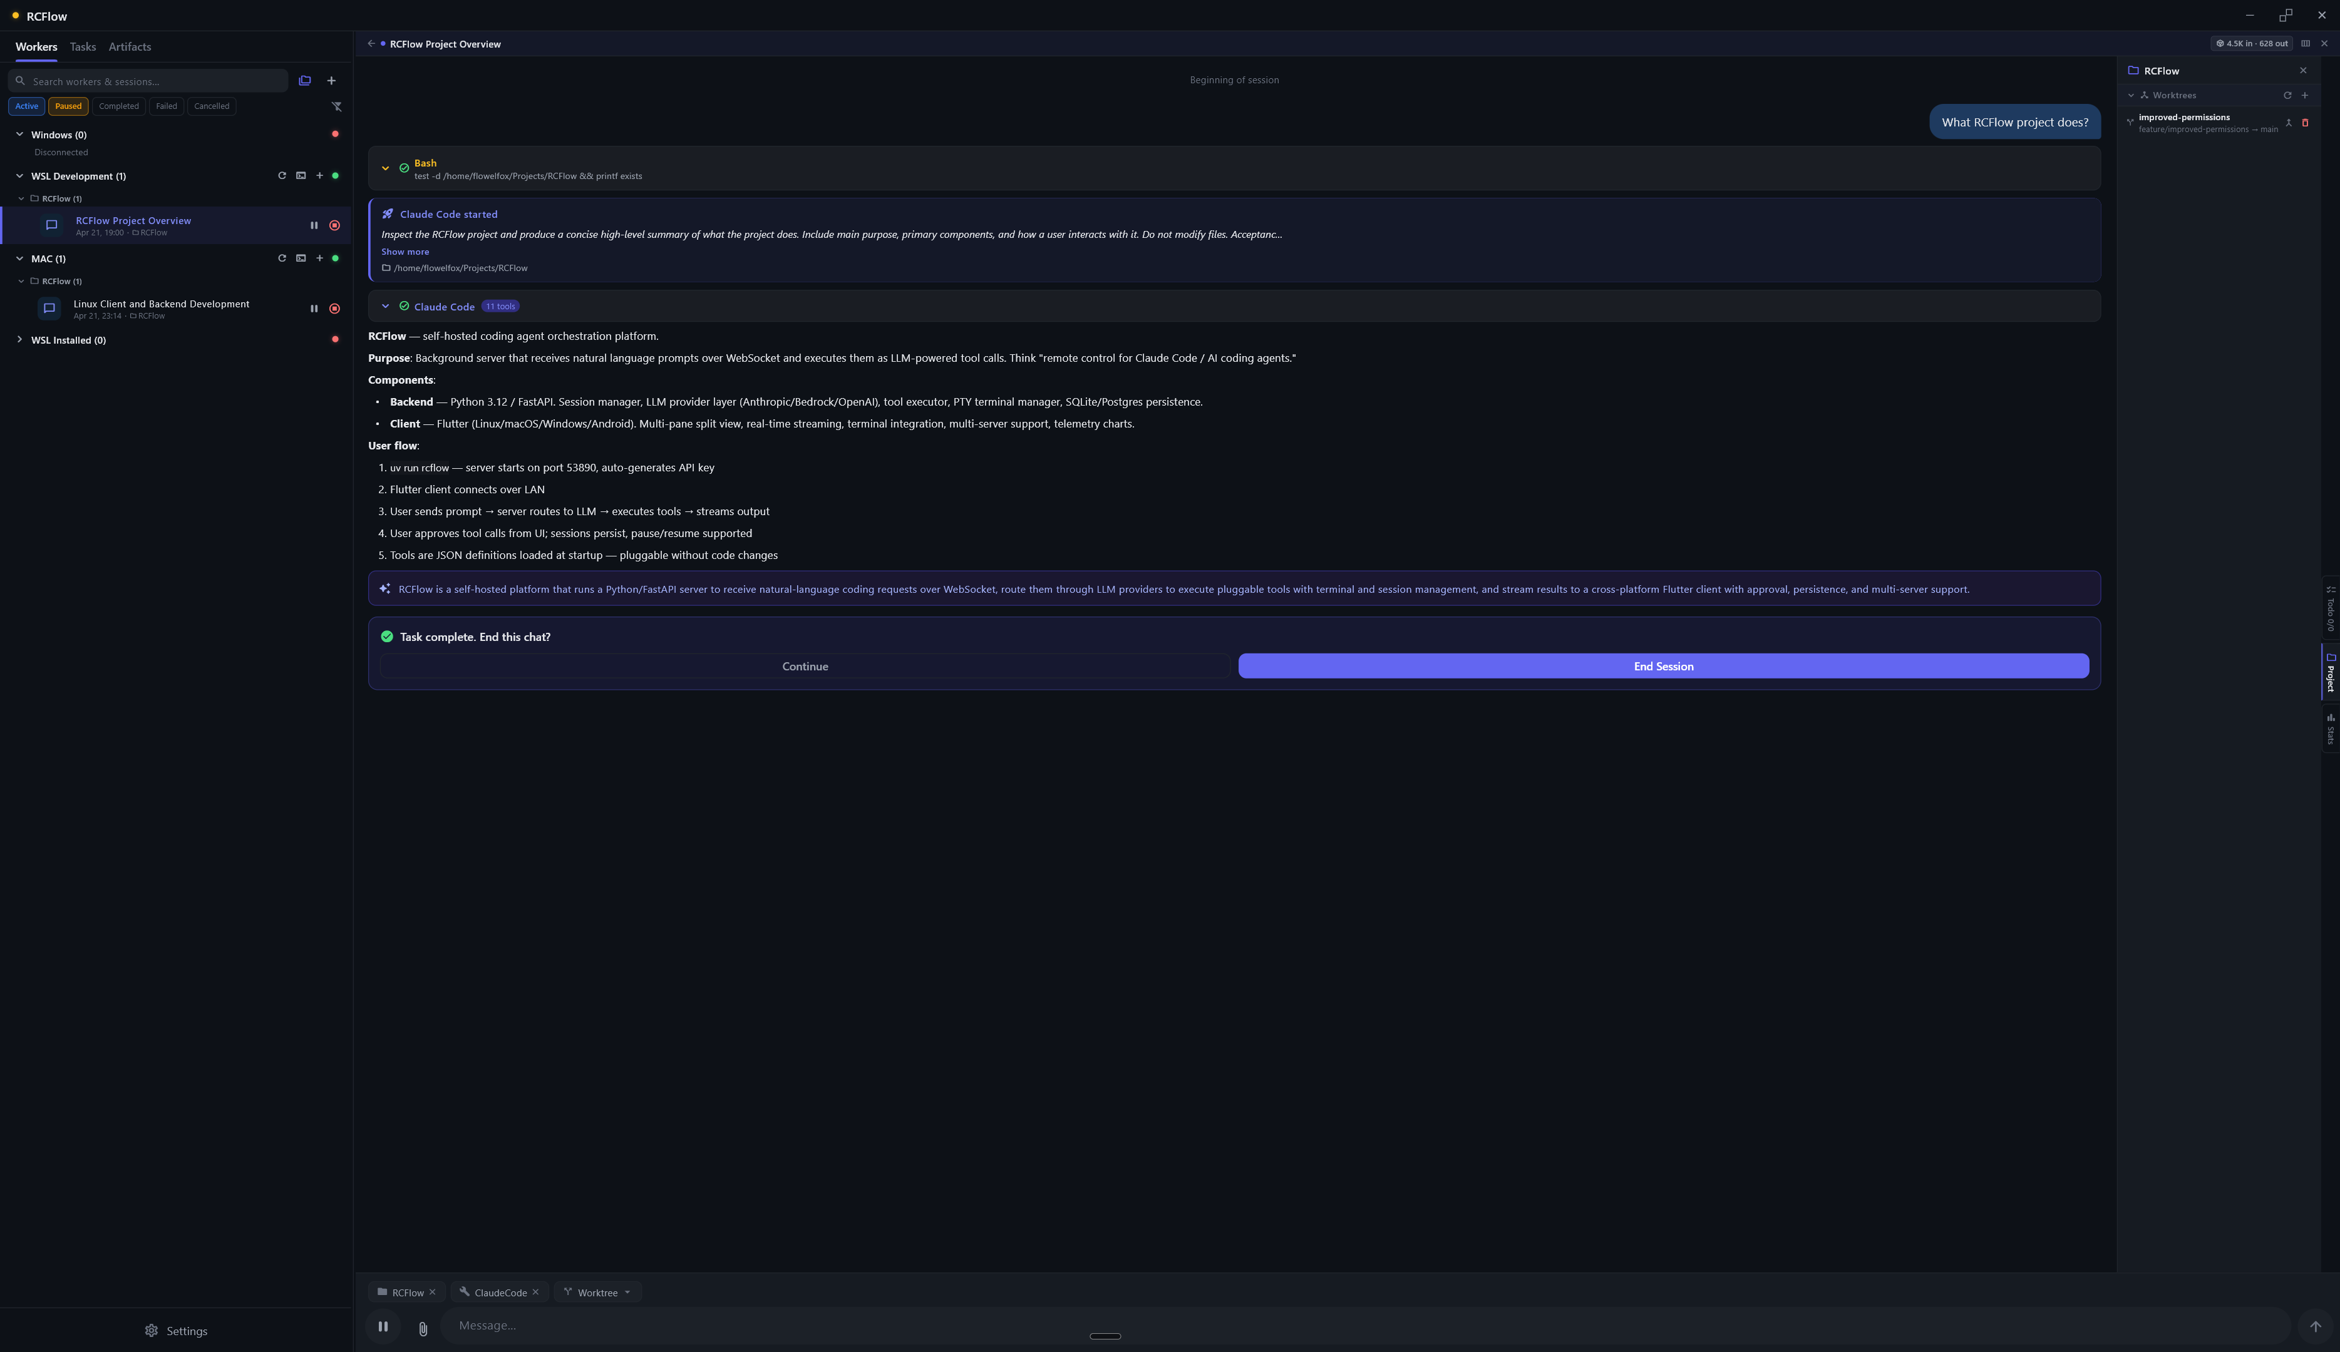Open the split panes layout icon
Viewport: 2340px width, 1352px height.
click(2305, 44)
